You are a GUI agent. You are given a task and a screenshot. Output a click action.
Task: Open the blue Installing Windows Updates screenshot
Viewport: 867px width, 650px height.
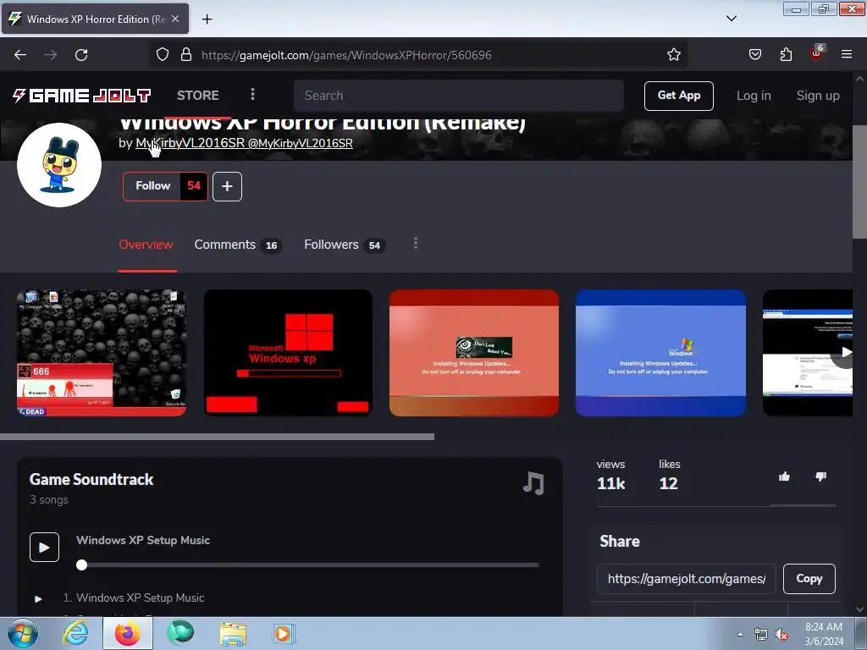pyautogui.click(x=660, y=353)
